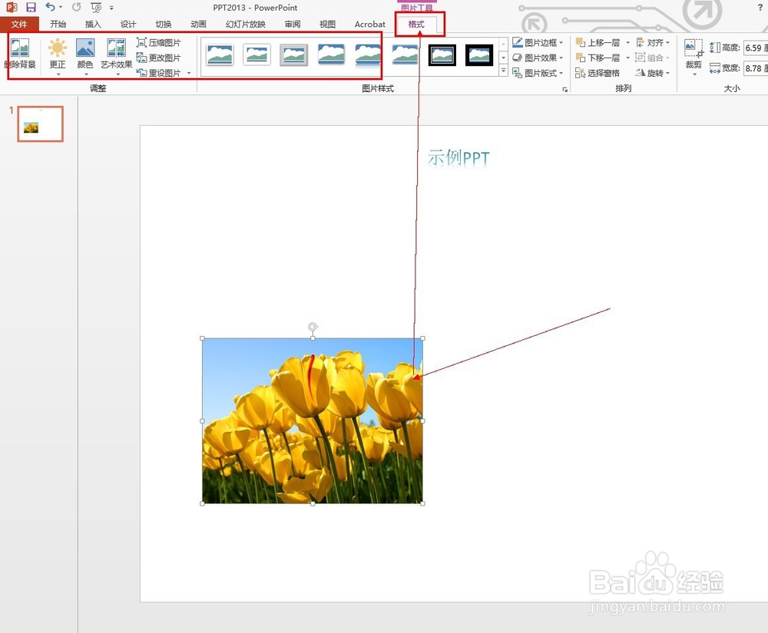Switch to the View (视图) tab

(327, 24)
